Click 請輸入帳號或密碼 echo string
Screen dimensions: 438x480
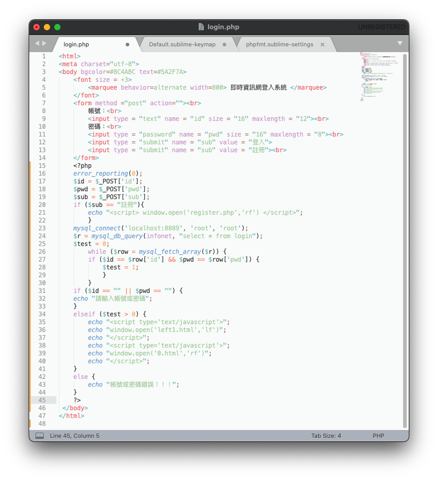(x=120, y=299)
